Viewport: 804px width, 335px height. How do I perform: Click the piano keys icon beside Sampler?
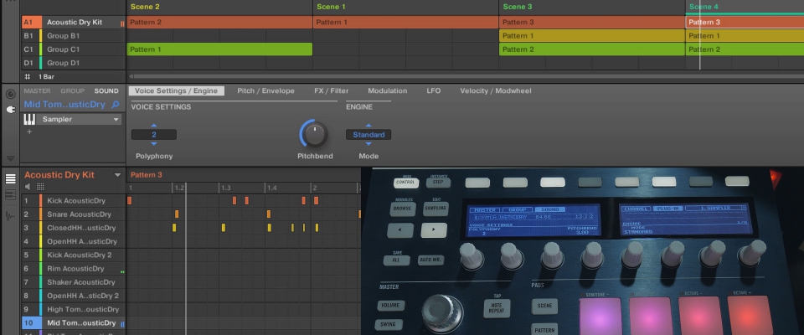pyautogui.click(x=30, y=120)
